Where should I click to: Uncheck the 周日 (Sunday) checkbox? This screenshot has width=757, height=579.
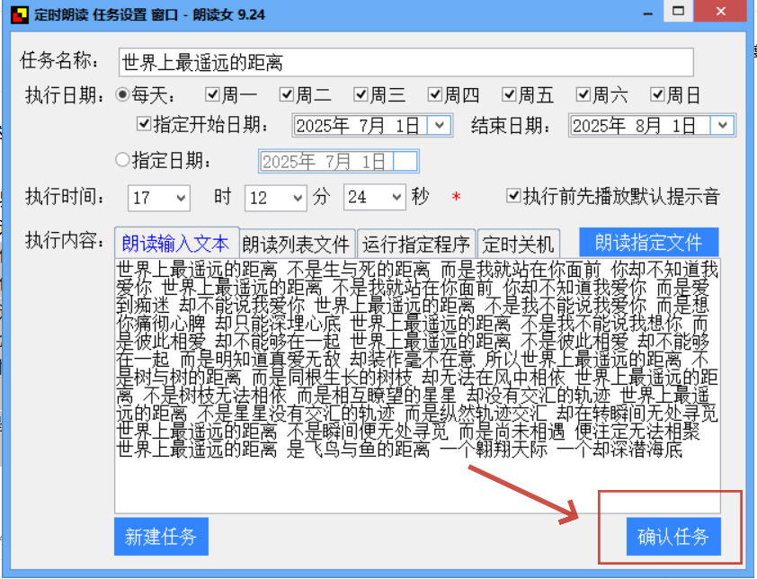657,94
